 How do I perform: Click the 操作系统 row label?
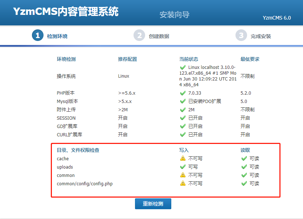pos(66,76)
